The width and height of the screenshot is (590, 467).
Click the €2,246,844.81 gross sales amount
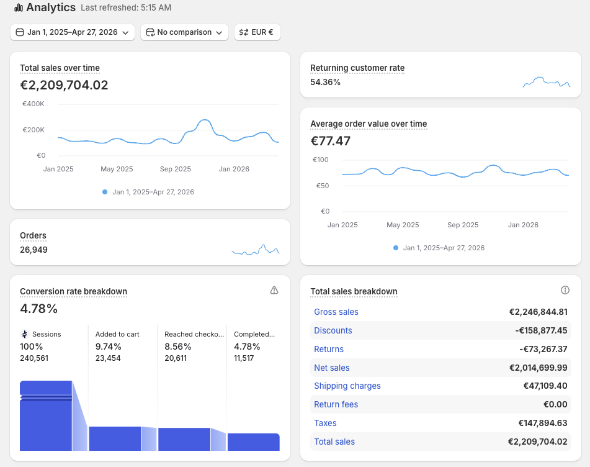(x=538, y=312)
